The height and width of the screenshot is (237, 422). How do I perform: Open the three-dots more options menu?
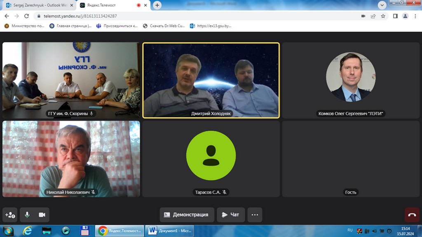coord(255,215)
